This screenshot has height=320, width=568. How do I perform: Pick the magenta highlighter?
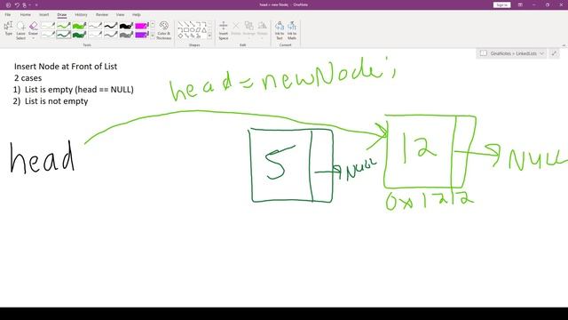(x=142, y=26)
